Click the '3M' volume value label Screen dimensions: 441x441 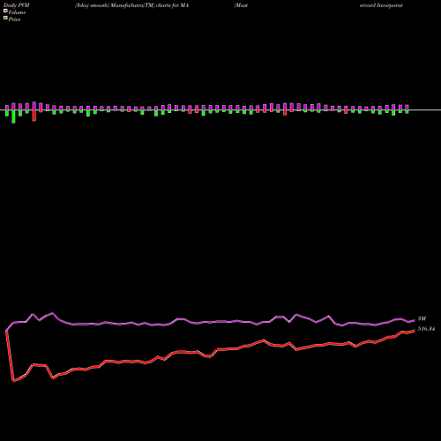pyautogui.click(x=422, y=318)
